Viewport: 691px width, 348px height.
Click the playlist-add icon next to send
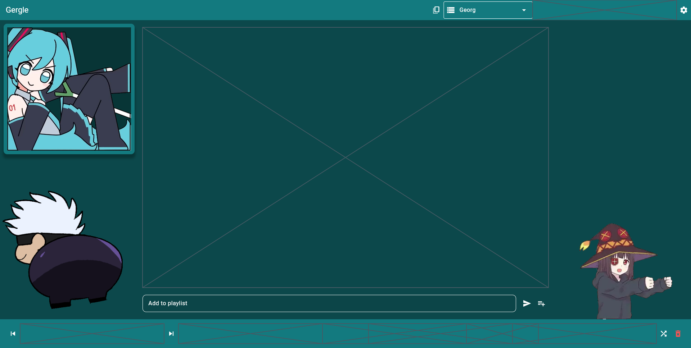coord(541,303)
